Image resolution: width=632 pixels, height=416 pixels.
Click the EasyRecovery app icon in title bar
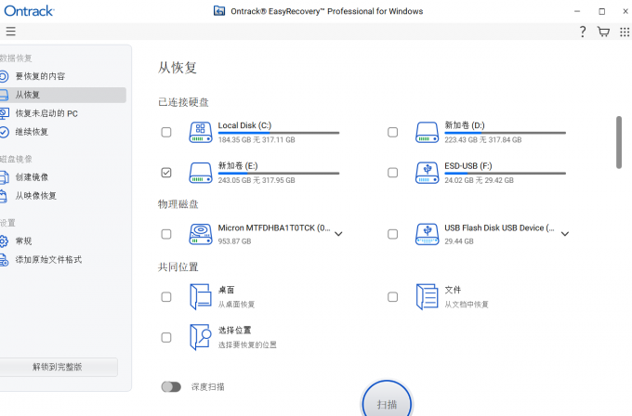(219, 11)
